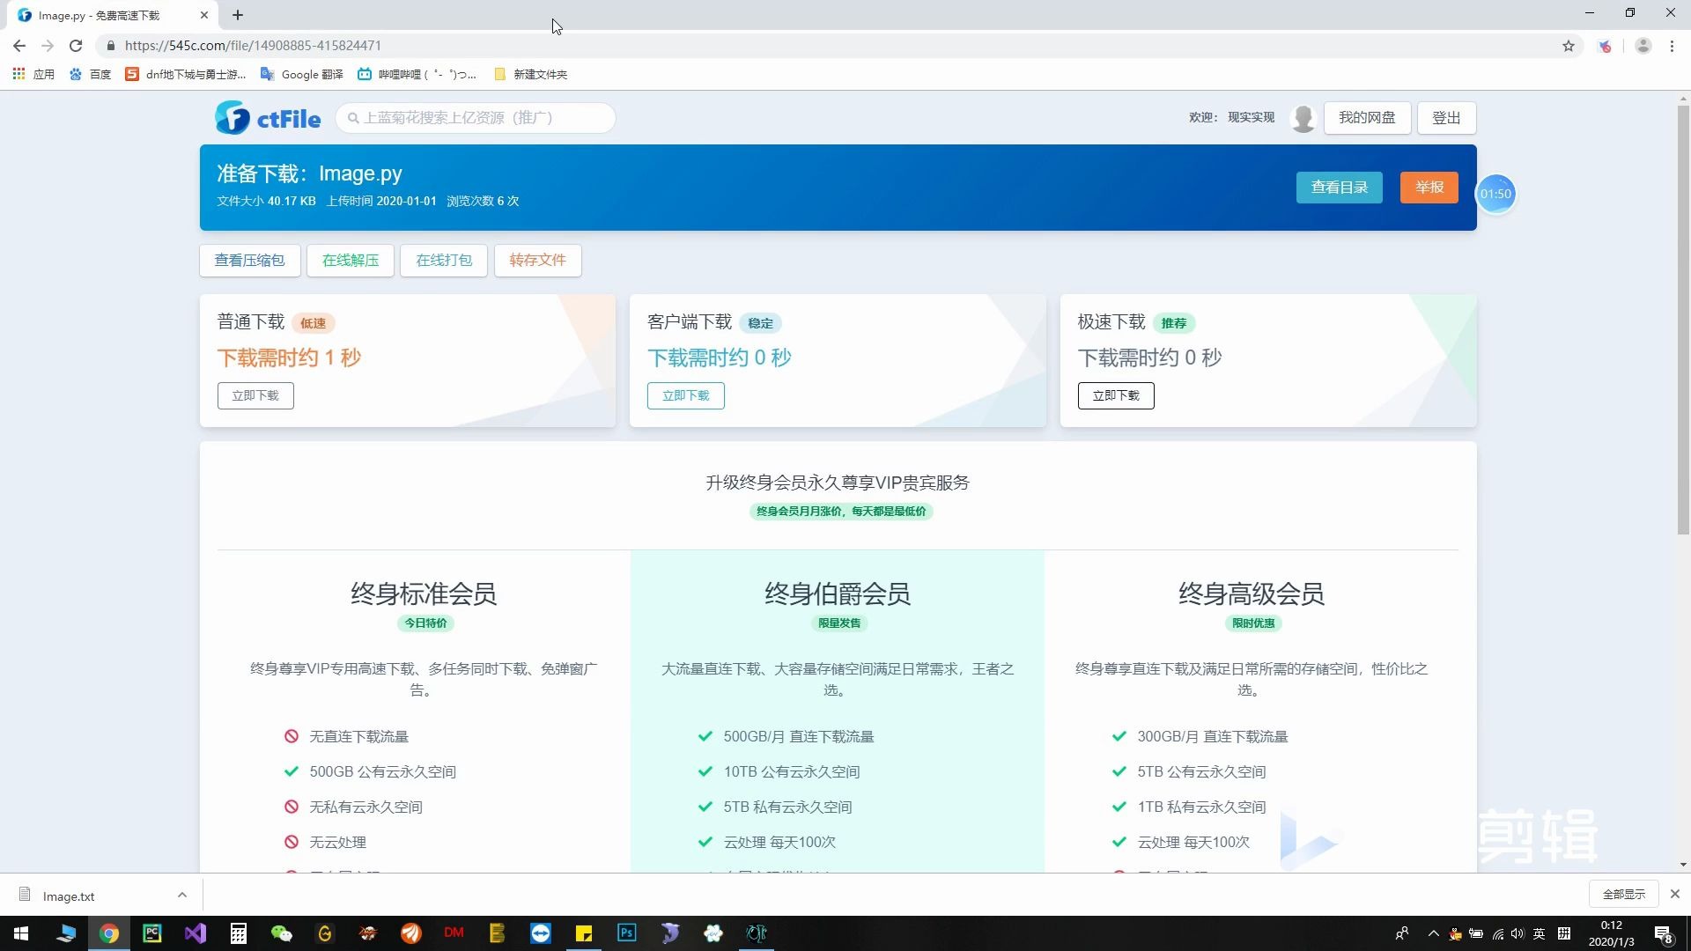Screen dimensions: 1691x951
Task: Click the scrollbar down arrow
Action: 1683,865
